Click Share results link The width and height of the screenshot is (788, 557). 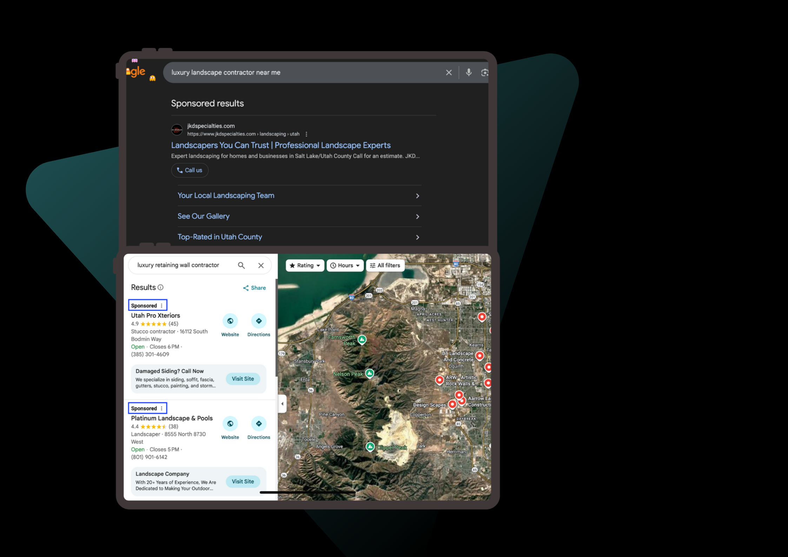click(254, 288)
